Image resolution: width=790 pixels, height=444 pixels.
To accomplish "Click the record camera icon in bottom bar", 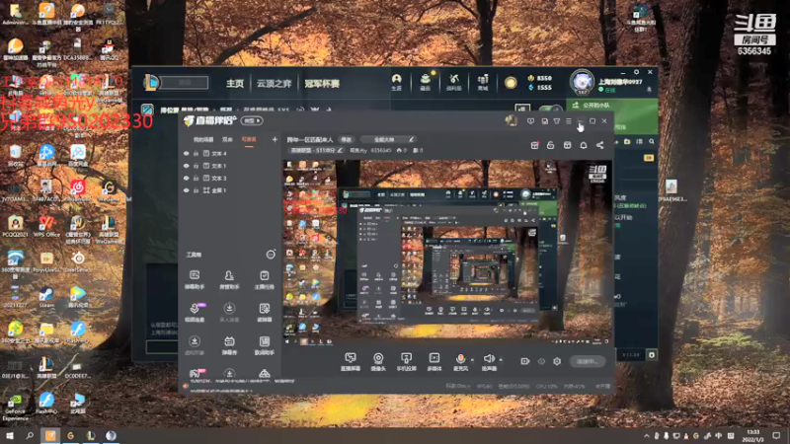I will pos(524,361).
